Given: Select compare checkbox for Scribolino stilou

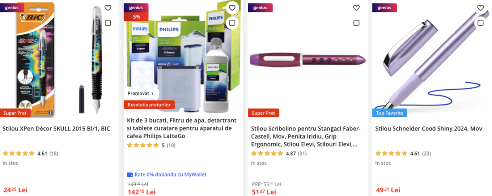Looking at the screenshot, I should tap(356, 23).
